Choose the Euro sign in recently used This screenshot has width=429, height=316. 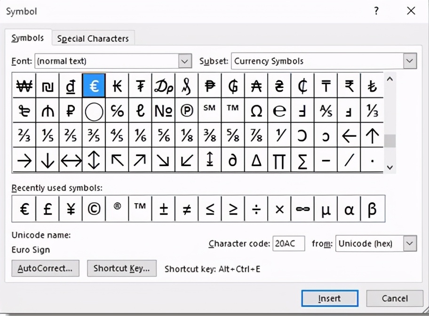pos(24,209)
